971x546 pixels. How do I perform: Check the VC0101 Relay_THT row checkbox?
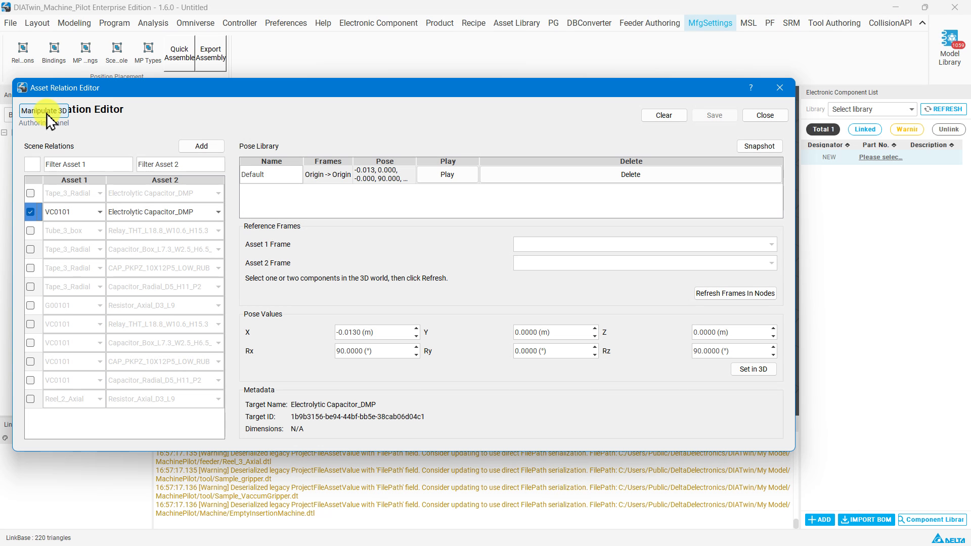click(30, 324)
